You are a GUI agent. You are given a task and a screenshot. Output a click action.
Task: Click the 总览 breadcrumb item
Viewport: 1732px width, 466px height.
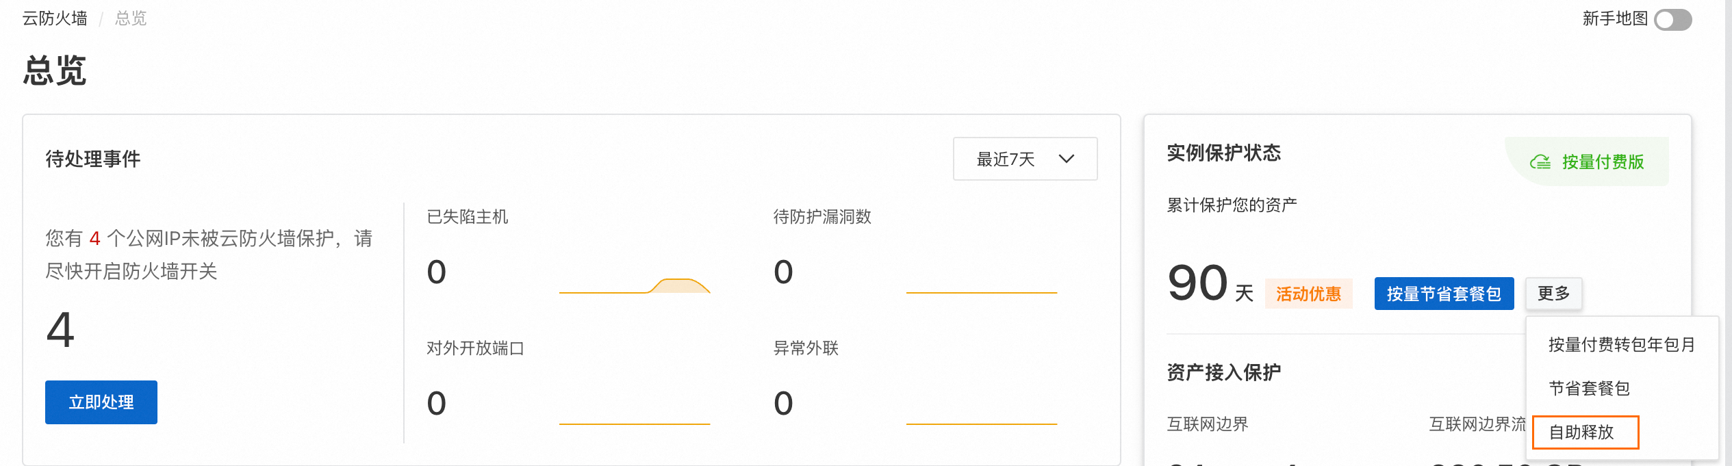tap(131, 18)
